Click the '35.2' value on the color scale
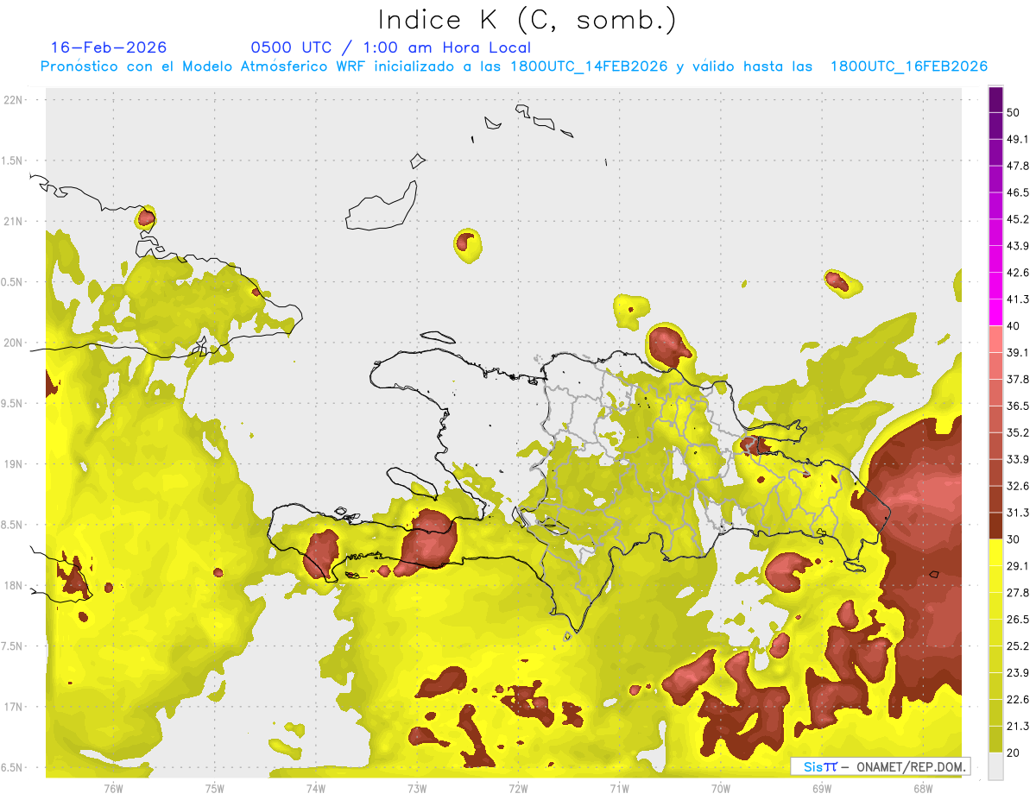Viewport: 1036px width, 800px height. pos(1018,432)
